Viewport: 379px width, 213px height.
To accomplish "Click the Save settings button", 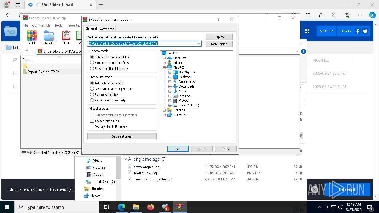I will (x=122, y=136).
